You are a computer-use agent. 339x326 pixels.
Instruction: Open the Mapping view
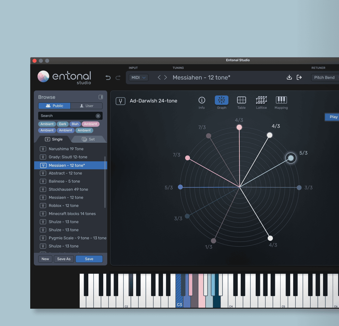(x=281, y=102)
